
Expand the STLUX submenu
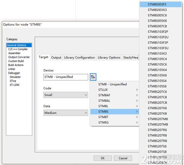pyautogui.click(x=115, y=90)
